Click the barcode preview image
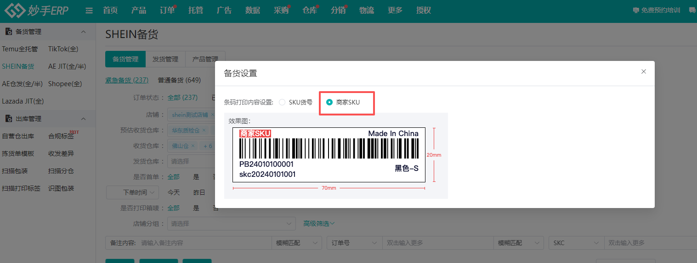 click(x=329, y=155)
